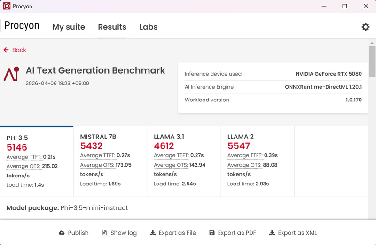The image size is (376, 245).
Task: Show the LLAMA 2 results card
Action: [x=258, y=161]
